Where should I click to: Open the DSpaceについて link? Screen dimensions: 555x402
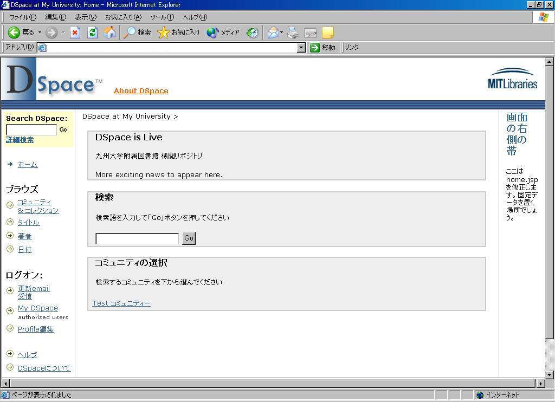pyautogui.click(x=44, y=368)
